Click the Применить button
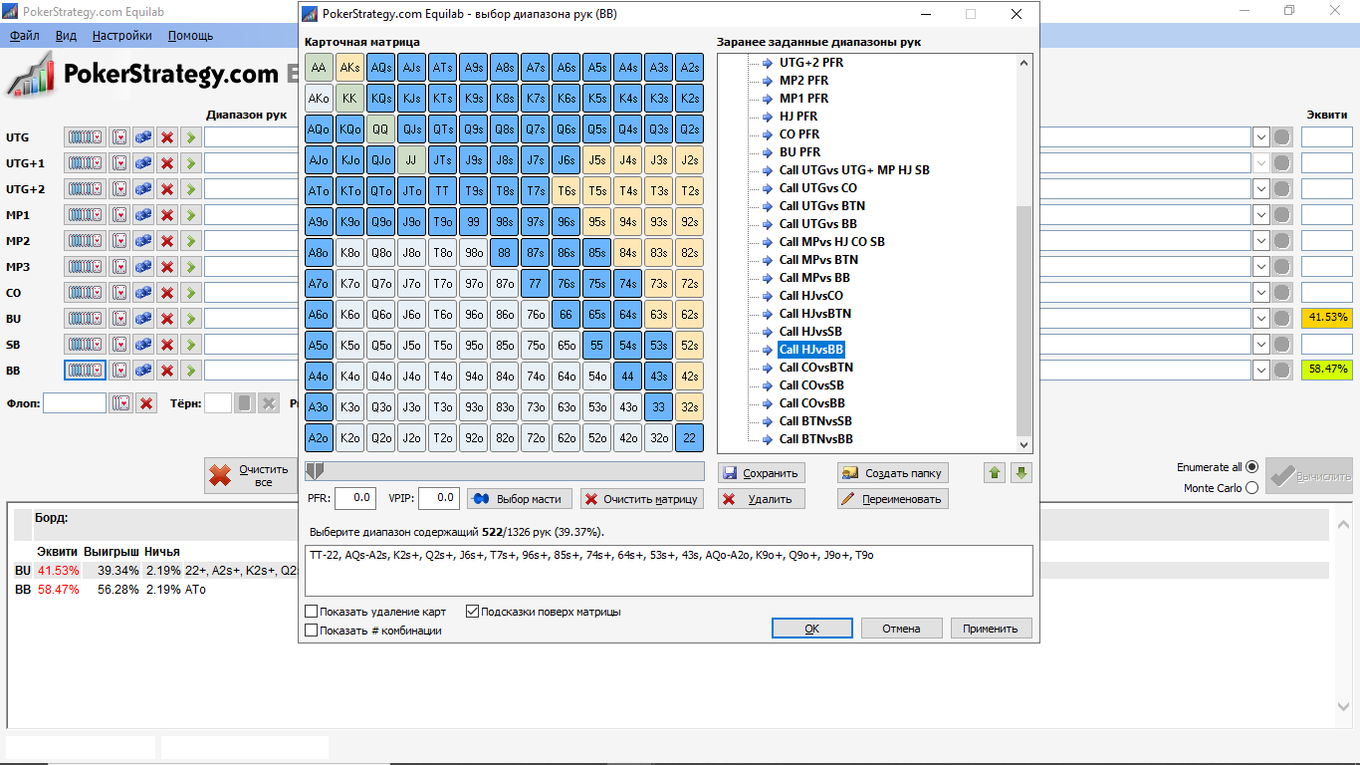The image size is (1360, 765). click(x=991, y=629)
